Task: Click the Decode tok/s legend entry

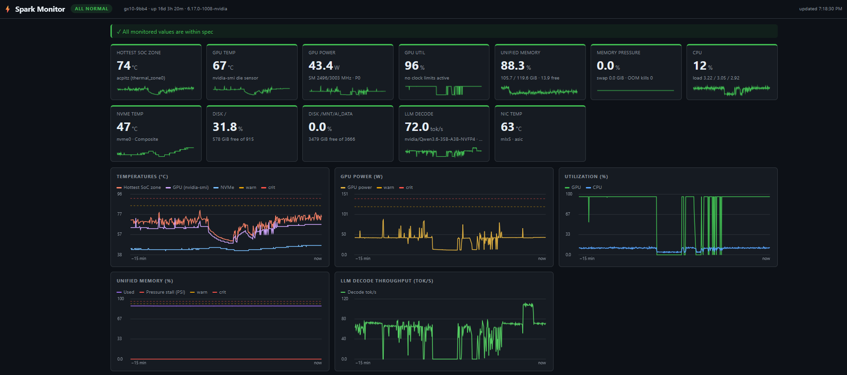Action: (358, 292)
